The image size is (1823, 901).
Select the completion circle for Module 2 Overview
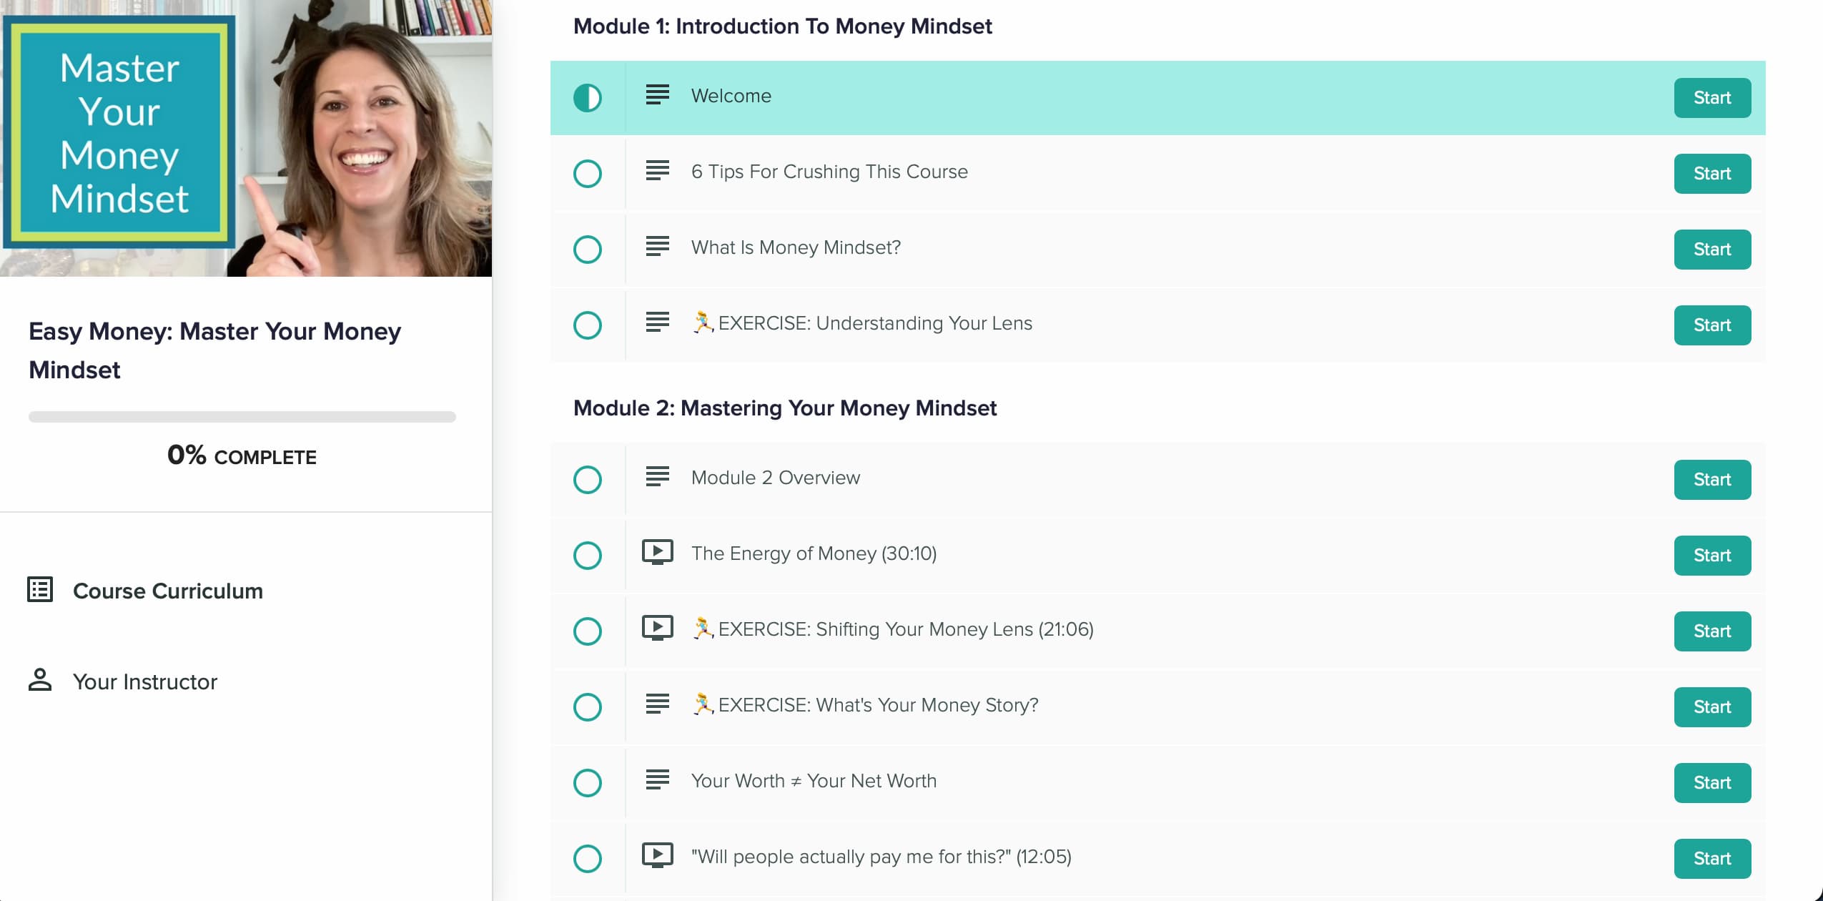[x=588, y=480]
